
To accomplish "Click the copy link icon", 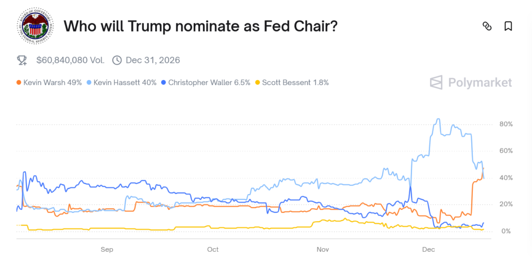I will [x=487, y=26].
